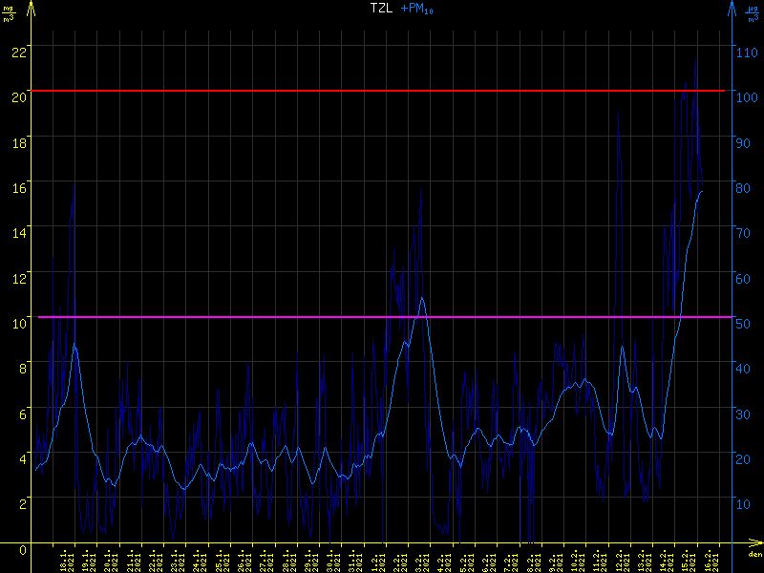Select the 25.1.2021 date label

pos(222,561)
